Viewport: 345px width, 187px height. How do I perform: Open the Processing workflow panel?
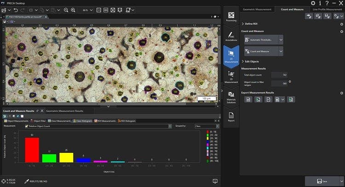[x=231, y=16]
